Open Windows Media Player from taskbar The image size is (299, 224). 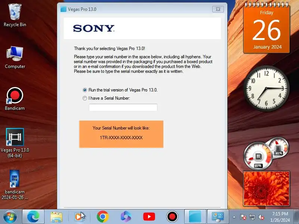pos(79,217)
